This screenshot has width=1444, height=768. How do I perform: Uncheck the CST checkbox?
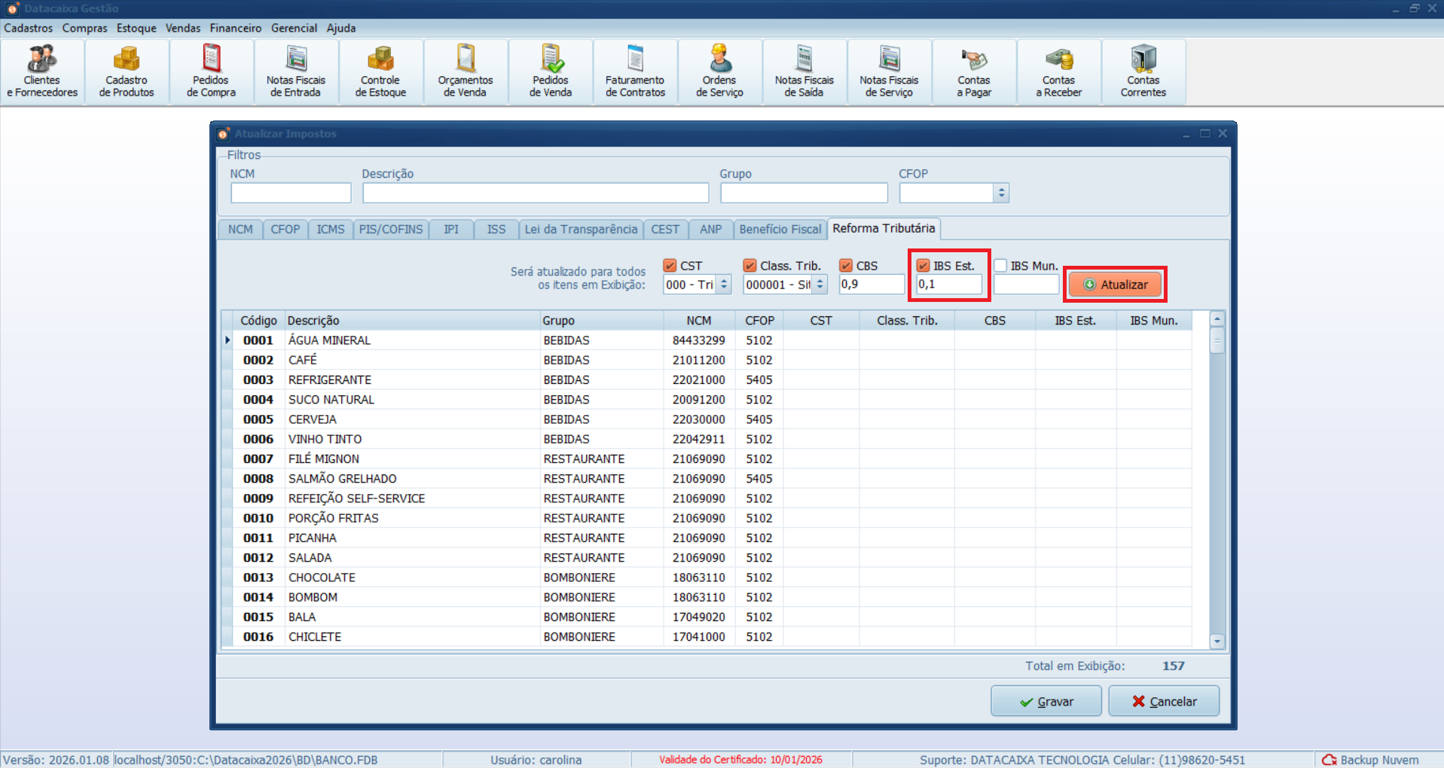670,266
